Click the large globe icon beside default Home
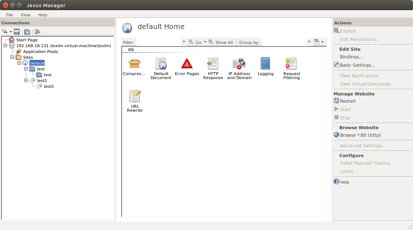Image resolution: width=413 pixels, height=230 pixels. click(127, 28)
